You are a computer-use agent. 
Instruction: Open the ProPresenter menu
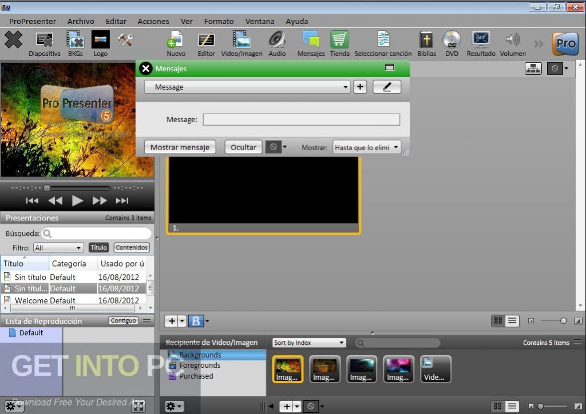33,21
